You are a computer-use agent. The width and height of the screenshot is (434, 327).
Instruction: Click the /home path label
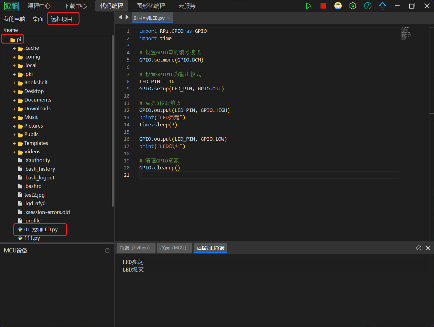11,30
